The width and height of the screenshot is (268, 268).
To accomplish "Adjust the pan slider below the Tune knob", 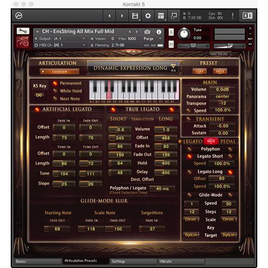I will point(193,46).
